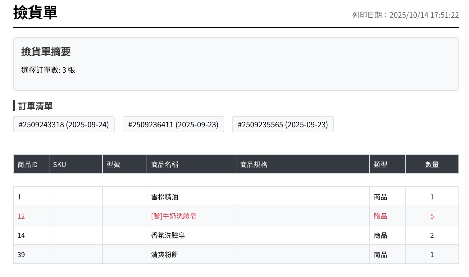Screen dimensions: 469x277
Task: Click the 清爽粉餅 product name
Action: 165,255
